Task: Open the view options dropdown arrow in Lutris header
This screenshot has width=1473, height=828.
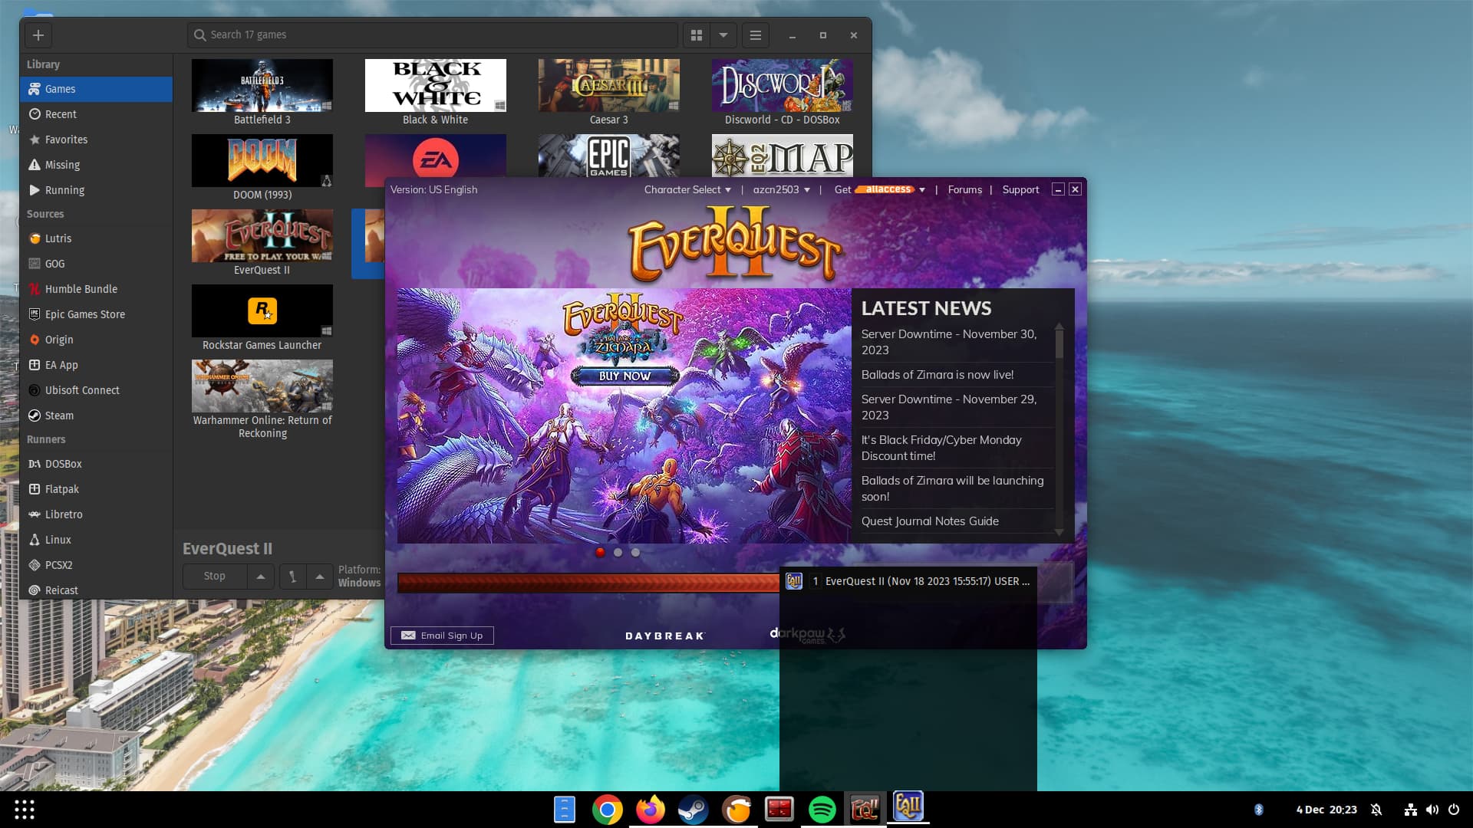Action: coord(723,35)
